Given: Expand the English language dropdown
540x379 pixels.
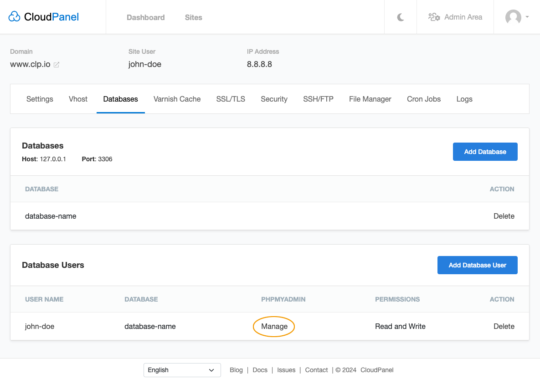Looking at the screenshot, I should tap(182, 370).
